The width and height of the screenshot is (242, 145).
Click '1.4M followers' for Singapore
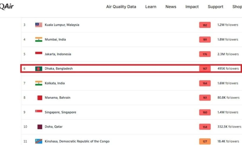click(x=228, y=112)
